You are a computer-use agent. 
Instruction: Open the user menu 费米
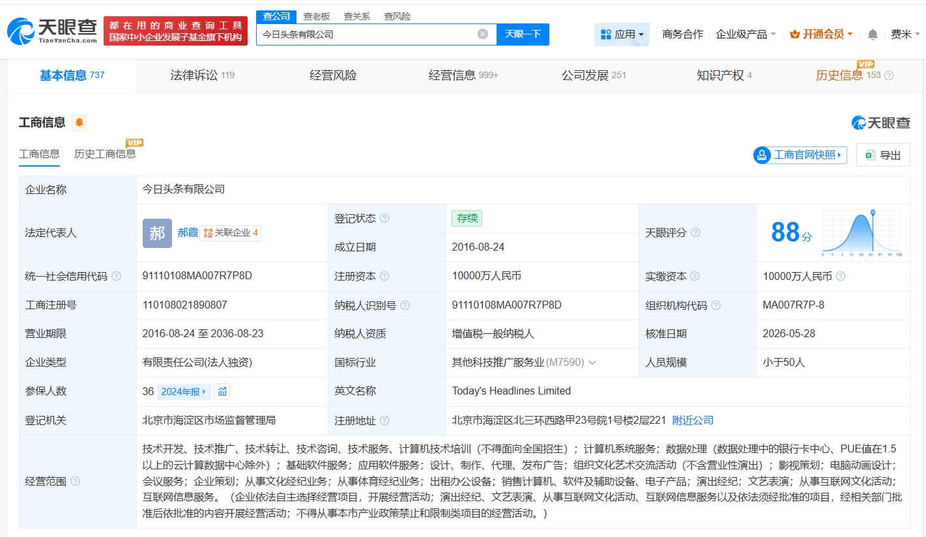pos(905,34)
